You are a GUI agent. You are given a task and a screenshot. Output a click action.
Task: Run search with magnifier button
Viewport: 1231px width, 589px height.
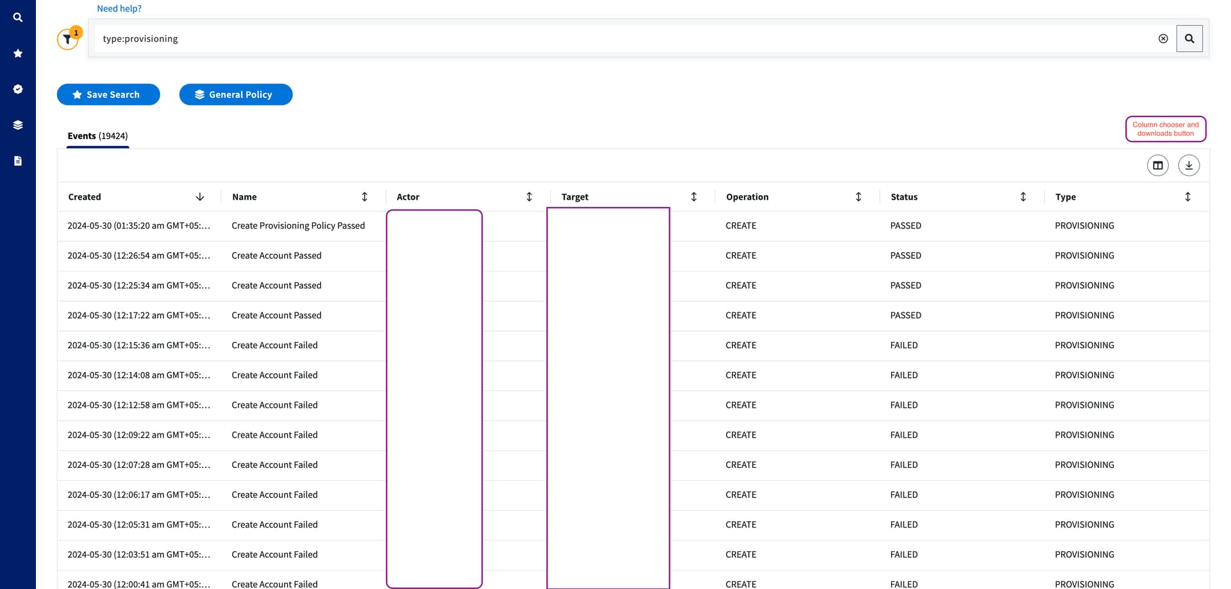(x=1189, y=38)
